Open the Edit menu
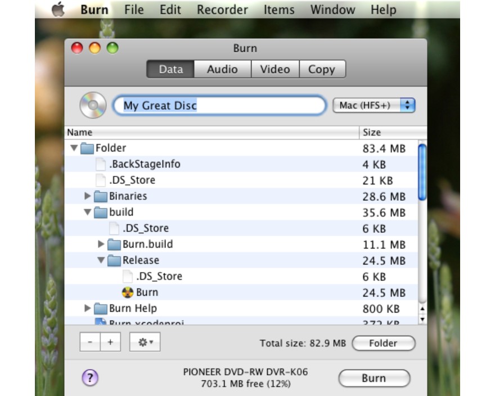Image resolution: width=504 pixels, height=396 pixels. coord(170,10)
